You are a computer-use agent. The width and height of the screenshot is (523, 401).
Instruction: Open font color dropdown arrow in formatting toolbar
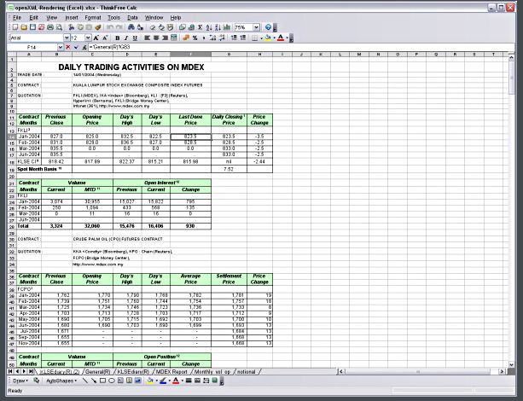[288, 38]
